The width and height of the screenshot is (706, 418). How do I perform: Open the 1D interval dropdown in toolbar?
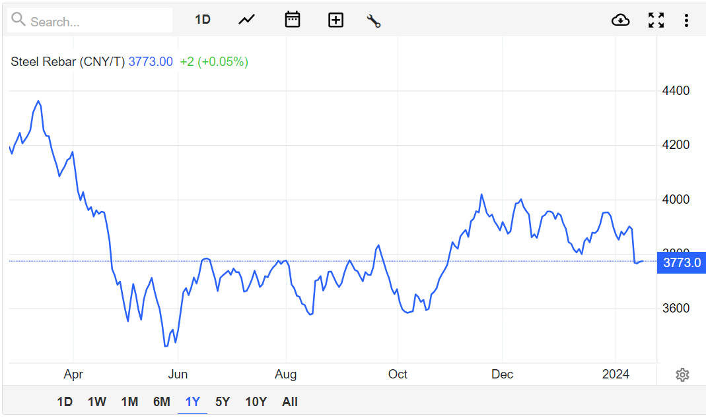[202, 20]
